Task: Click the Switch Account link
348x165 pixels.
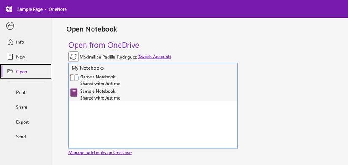Action: [x=154, y=57]
